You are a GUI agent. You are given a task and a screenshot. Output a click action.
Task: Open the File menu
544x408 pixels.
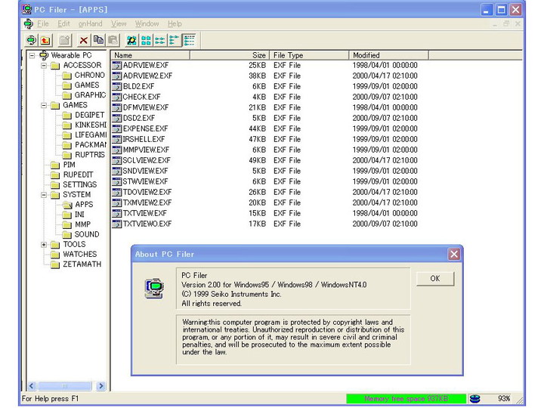tap(43, 23)
